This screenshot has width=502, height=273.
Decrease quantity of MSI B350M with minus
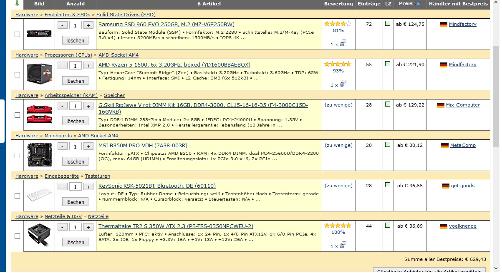coord(62,146)
